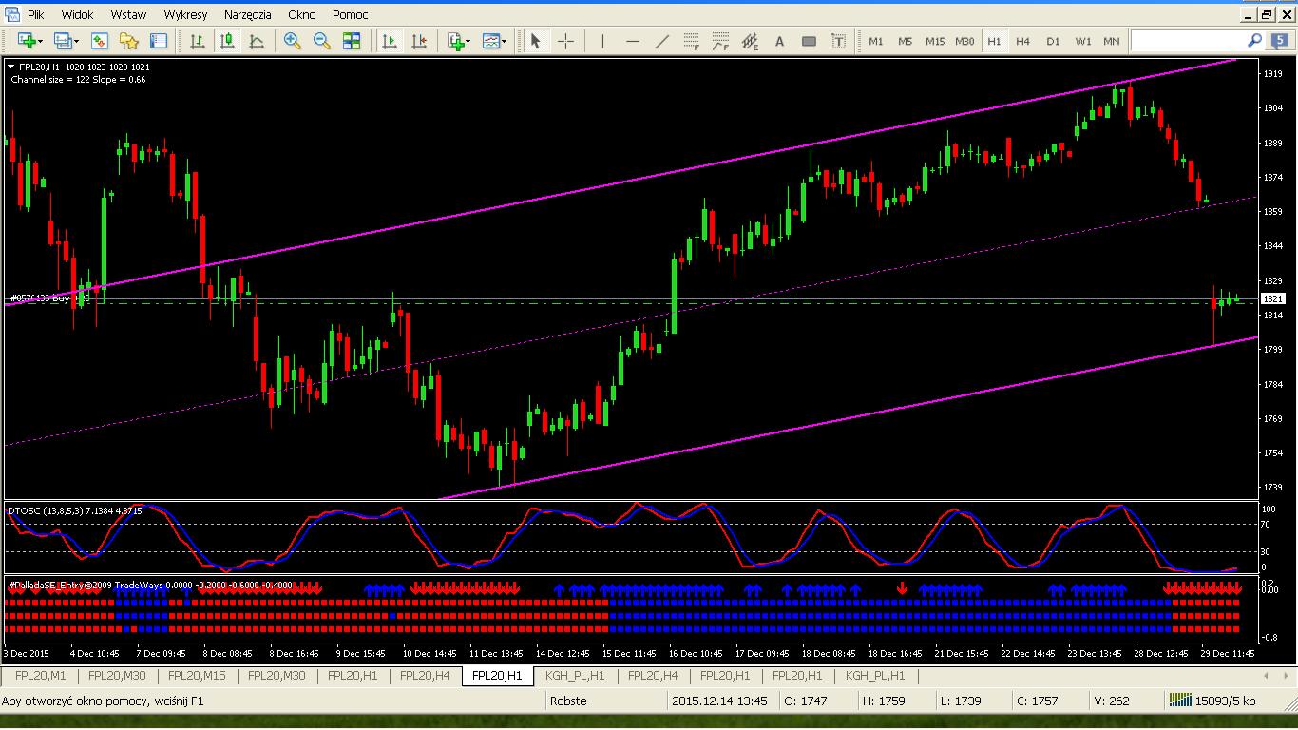Viewport: 1298px width, 730px height.
Task: Switch timeframe to M15
Action: (x=935, y=41)
